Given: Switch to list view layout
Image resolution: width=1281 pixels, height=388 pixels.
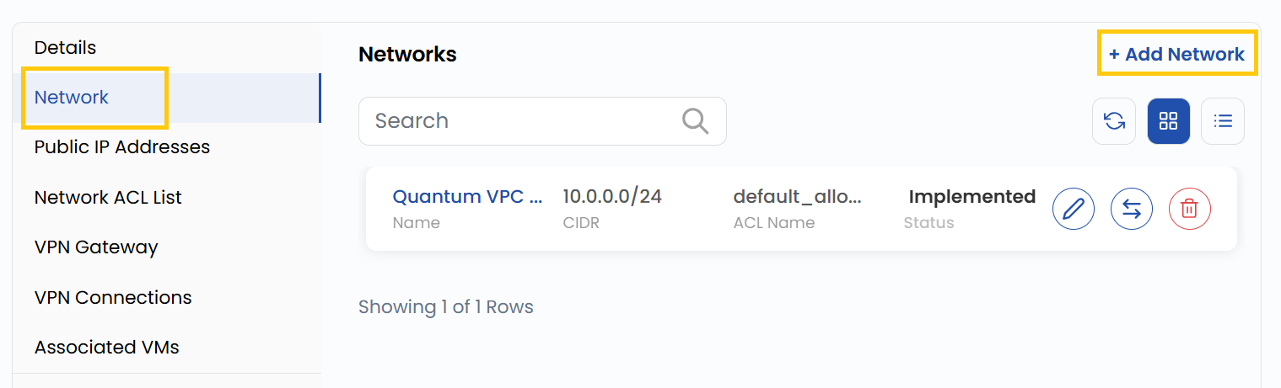Looking at the screenshot, I should coord(1222,121).
